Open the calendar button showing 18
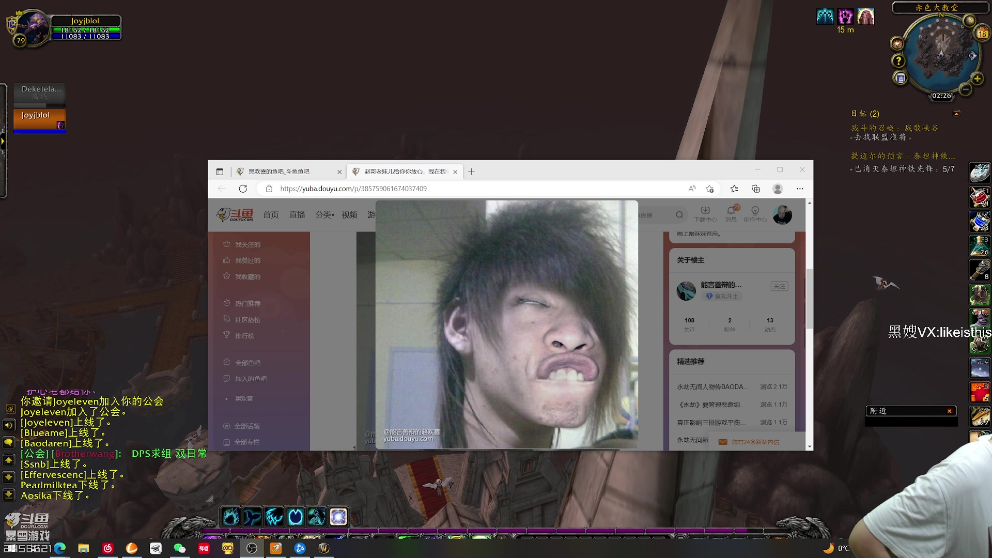The width and height of the screenshot is (992, 558). point(982,34)
